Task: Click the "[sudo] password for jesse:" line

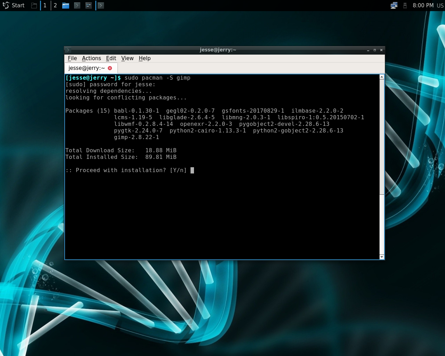Action: point(111,84)
